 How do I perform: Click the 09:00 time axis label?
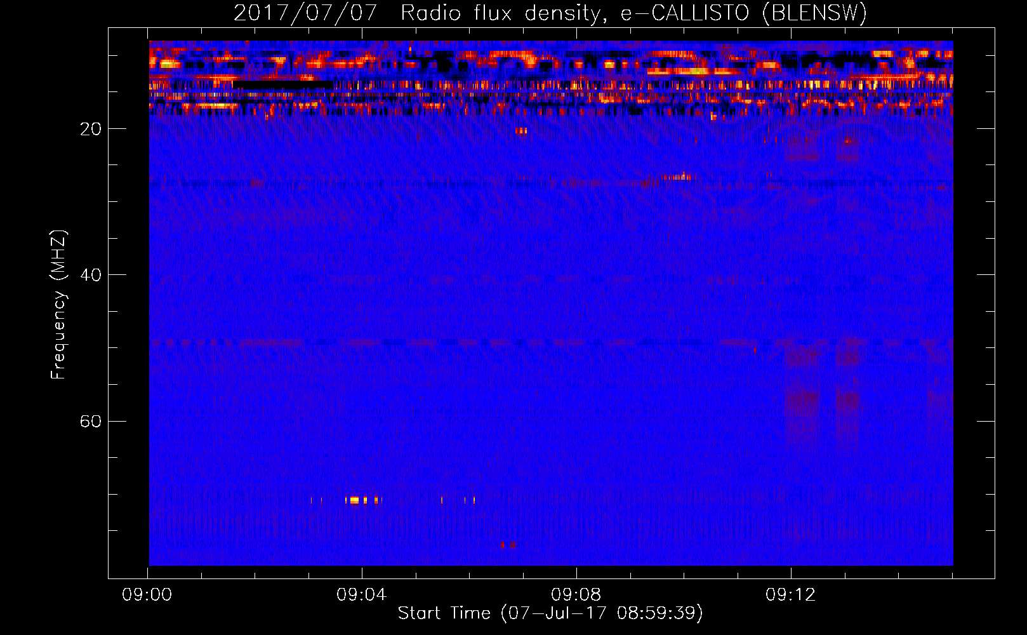[147, 594]
